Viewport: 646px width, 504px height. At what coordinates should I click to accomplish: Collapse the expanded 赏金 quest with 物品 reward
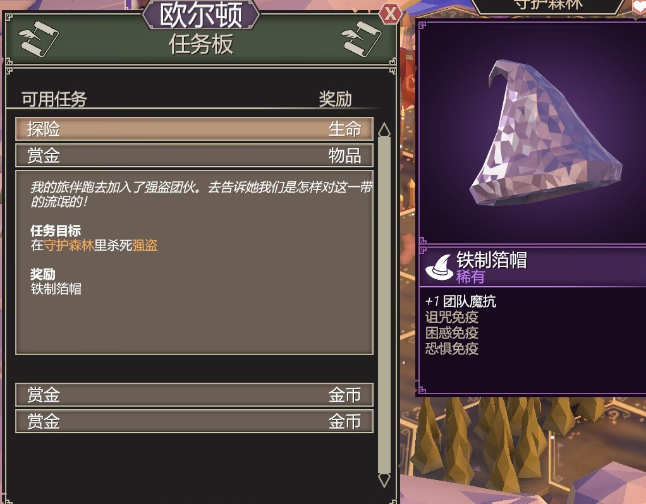[195, 155]
